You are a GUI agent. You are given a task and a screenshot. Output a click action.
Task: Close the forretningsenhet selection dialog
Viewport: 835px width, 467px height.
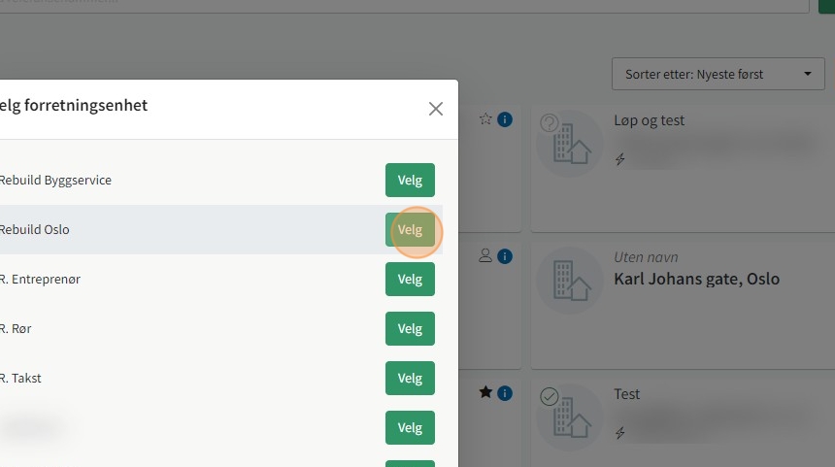pos(436,109)
